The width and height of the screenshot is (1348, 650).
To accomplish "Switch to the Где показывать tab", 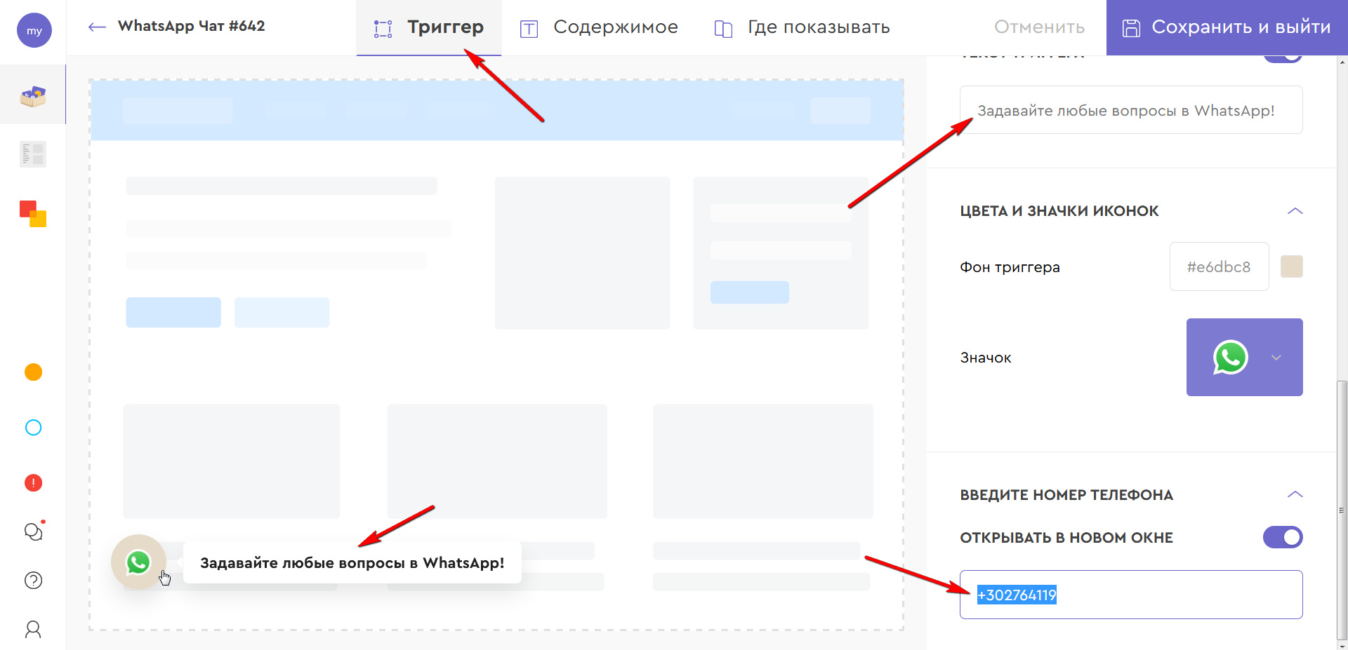I will click(x=802, y=27).
